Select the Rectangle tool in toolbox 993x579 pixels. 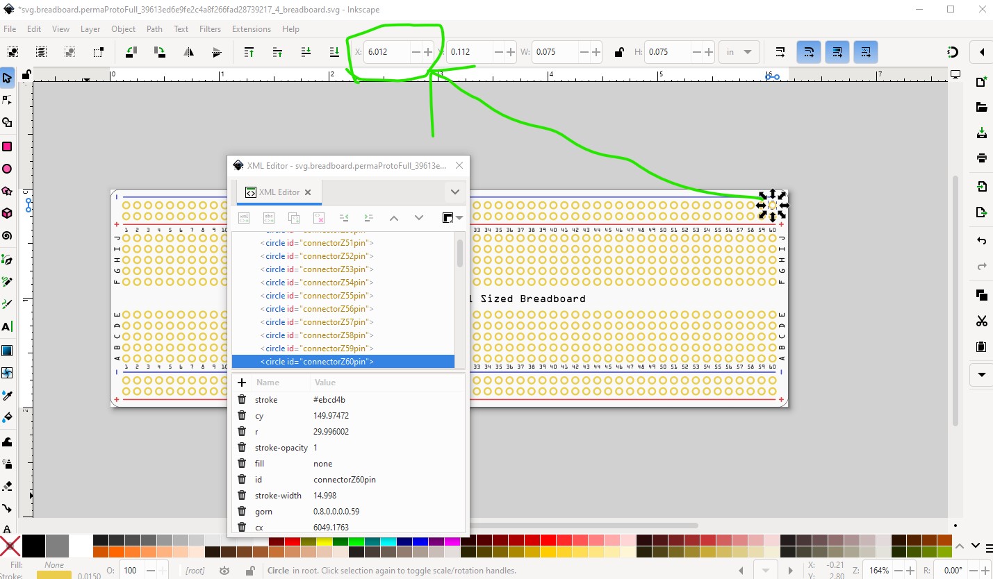coord(7,146)
